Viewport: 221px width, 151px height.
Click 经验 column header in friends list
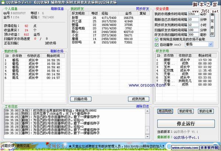click(109, 13)
